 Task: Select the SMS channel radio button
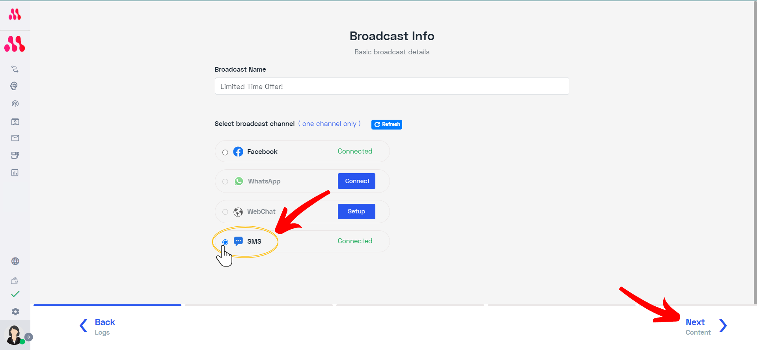point(225,242)
